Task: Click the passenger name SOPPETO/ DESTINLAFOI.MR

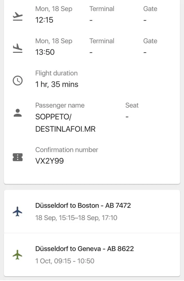Action: coord(65,123)
